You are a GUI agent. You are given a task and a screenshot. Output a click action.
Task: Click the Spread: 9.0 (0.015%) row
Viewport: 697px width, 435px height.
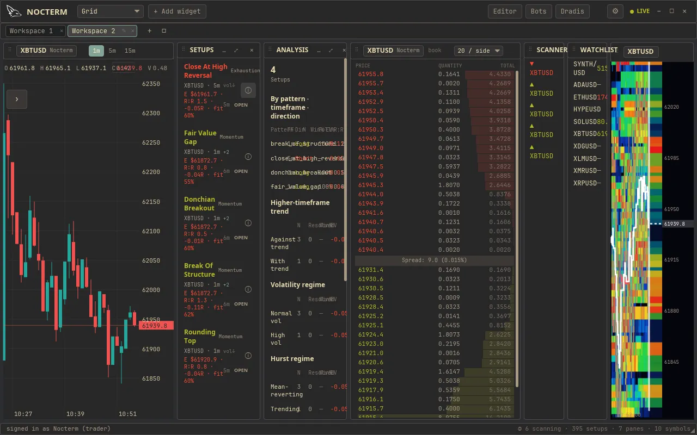435,260
